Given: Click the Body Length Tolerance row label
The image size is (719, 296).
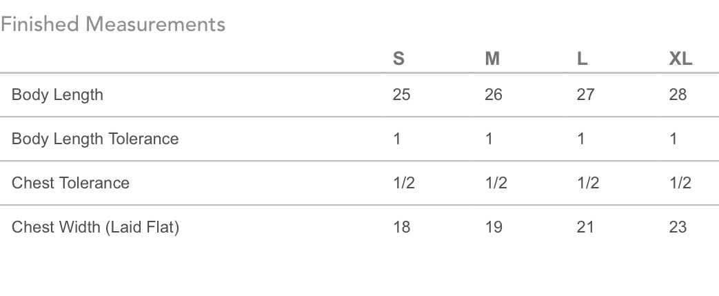Looking at the screenshot, I should point(95,139).
